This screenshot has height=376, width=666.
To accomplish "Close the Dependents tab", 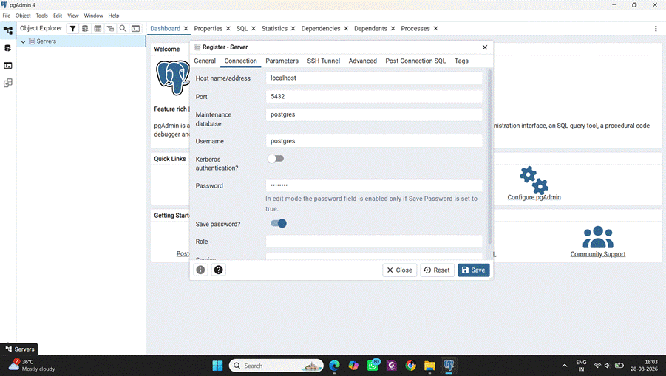I will pyautogui.click(x=393, y=28).
